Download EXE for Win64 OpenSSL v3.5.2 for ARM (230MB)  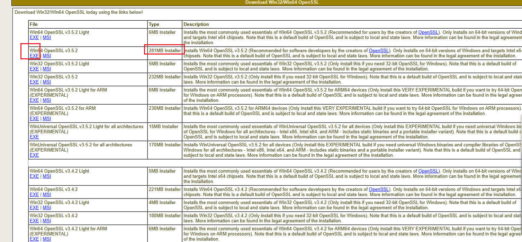coord(34,118)
